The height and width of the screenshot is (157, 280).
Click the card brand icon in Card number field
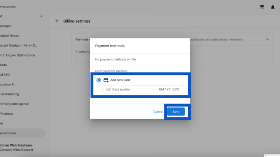click(x=108, y=90)
